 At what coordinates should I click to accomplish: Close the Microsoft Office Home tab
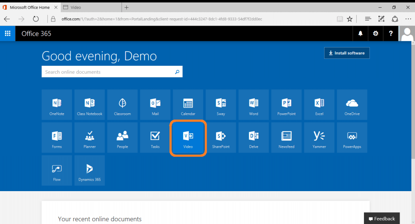(x=56, y=7)
